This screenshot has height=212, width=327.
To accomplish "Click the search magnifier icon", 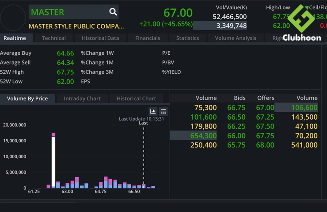I will pyautogui.click(x=113, y=12).
